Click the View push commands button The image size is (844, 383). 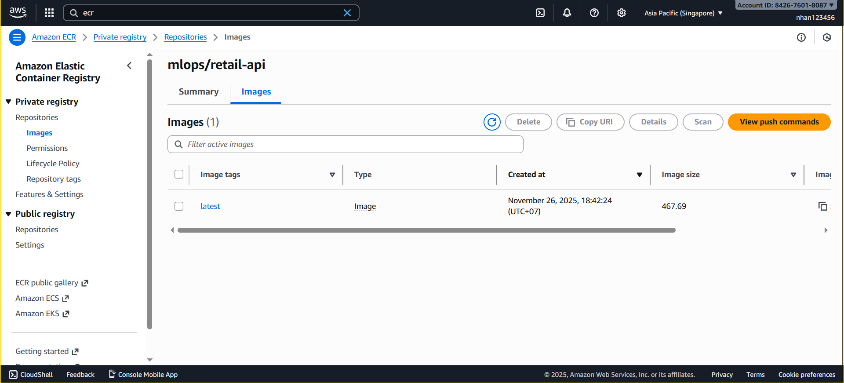click(779, 122)
